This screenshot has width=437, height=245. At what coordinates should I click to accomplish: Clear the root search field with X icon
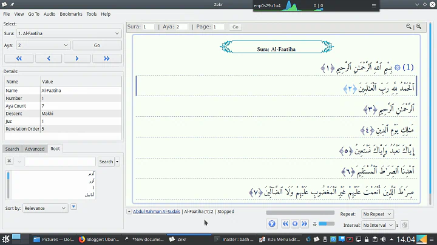click(9, 161)
